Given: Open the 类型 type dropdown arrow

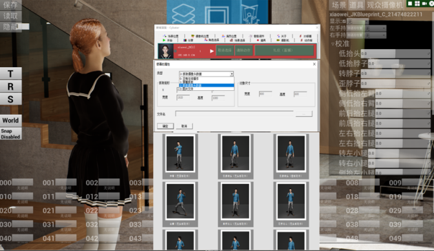Looking at the screenshot, I should (x=232, y=74).
